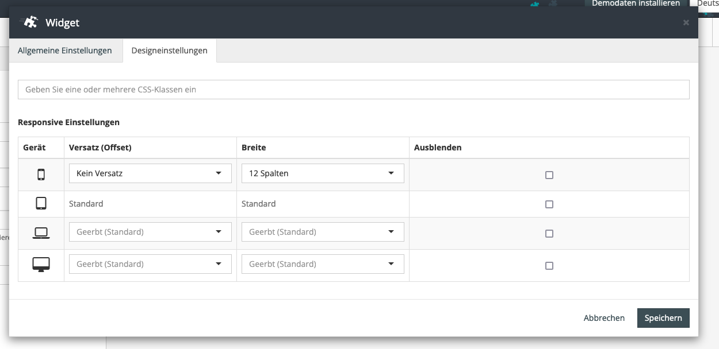Switch to 'Allgemeine Einstellungen' tab
This screenshot has width=719, height=349.
65,51
